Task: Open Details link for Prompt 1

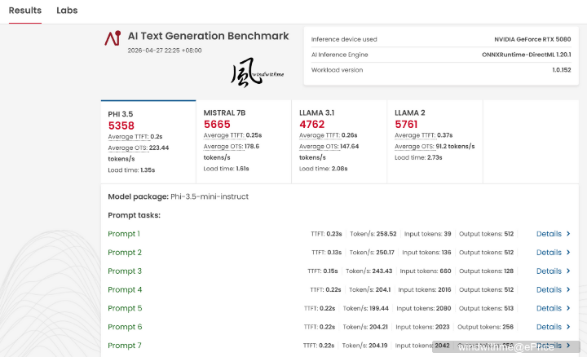Action: pyautogui.click(x=549, y=234)
